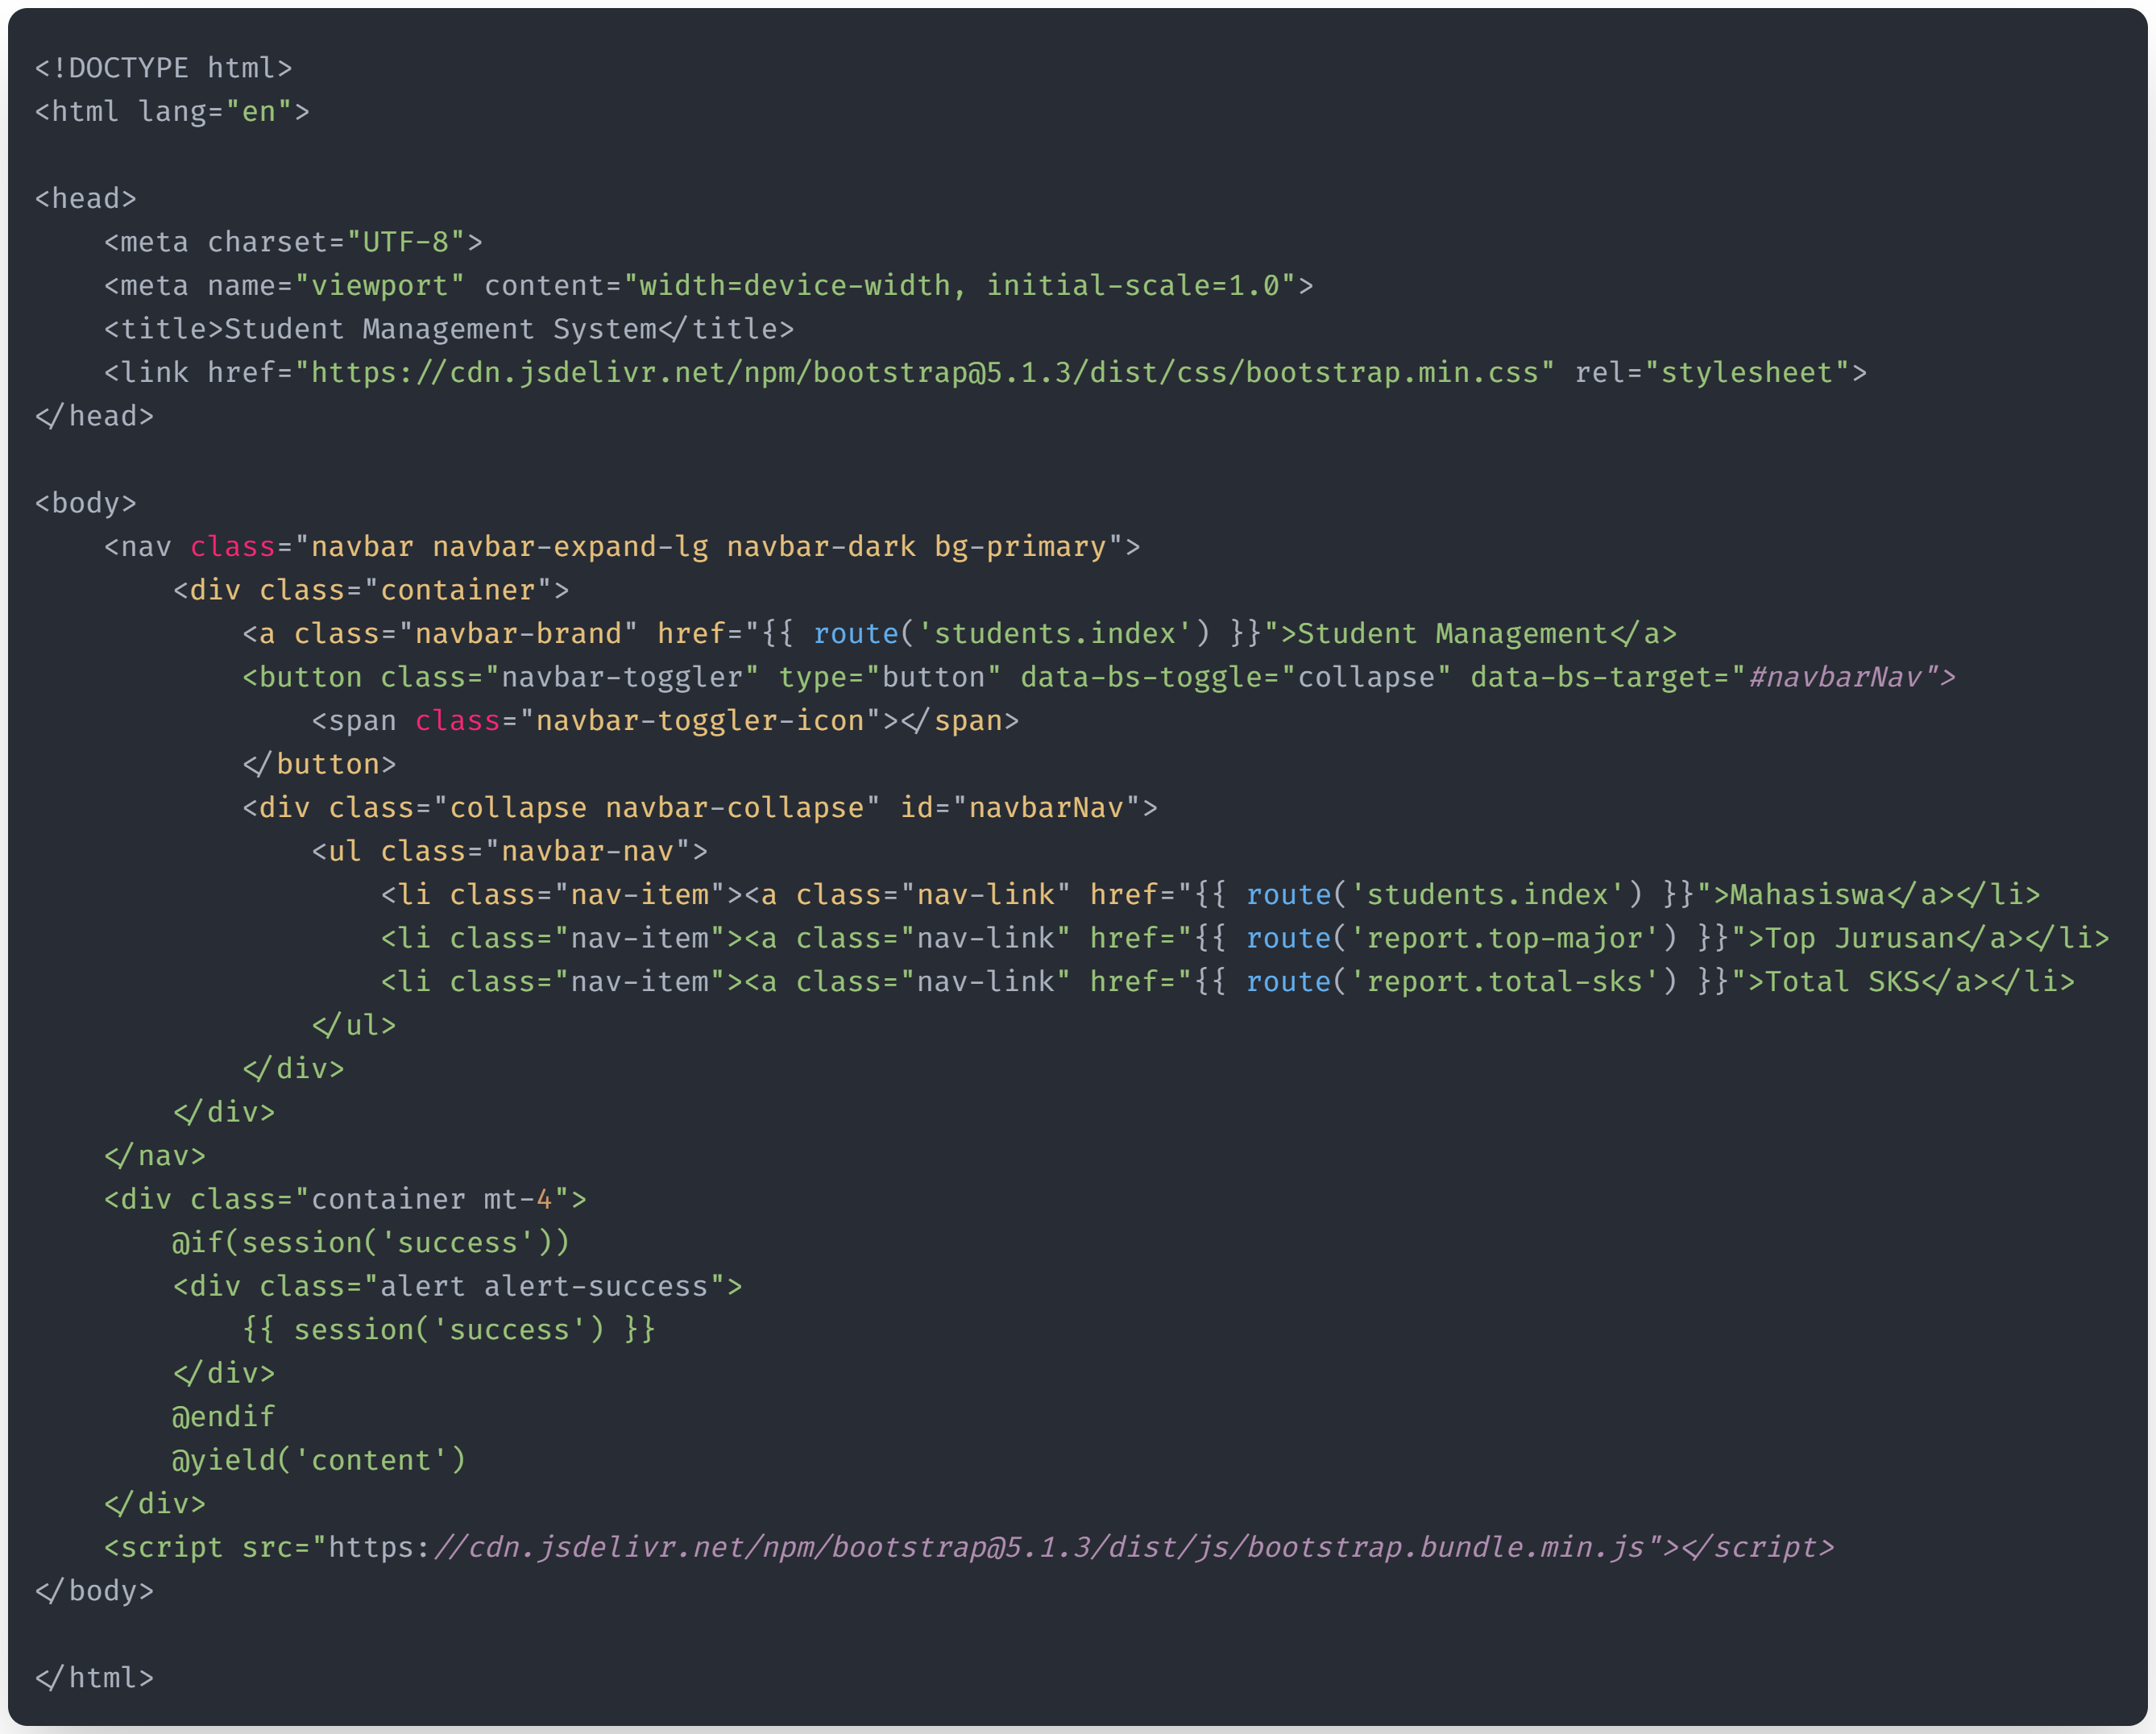Click the @yield('content') directive
The height and width of the screenshot is (1734, 2156).
(x=319, y=1460)
